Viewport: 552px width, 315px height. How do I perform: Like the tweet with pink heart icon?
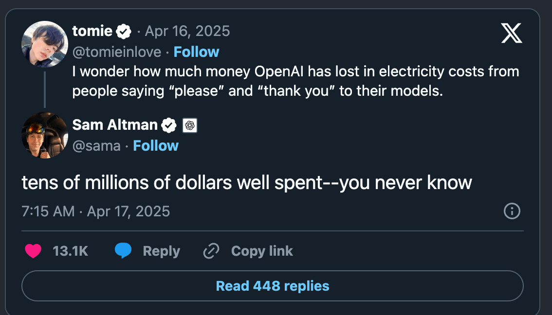33,251
